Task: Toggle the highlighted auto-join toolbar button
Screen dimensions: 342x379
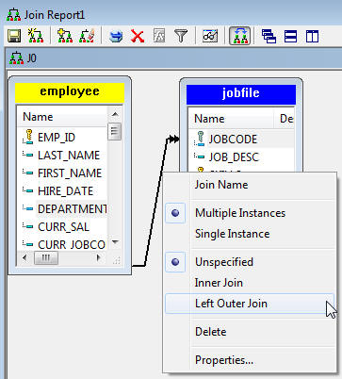Action: 239,36
